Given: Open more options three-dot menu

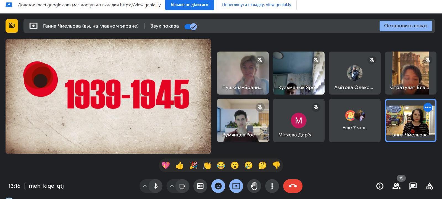Looking at the screenshot, I should click(x=272, y=186).
